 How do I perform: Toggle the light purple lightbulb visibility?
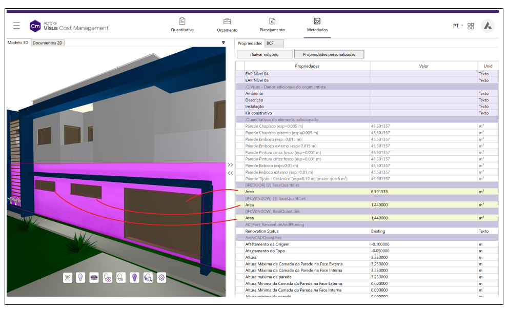(81, 277)
